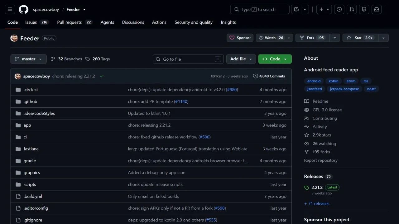399x224 pixels.
Task: Expand the Copilot dropdown arrow
Action: (305, 9)
